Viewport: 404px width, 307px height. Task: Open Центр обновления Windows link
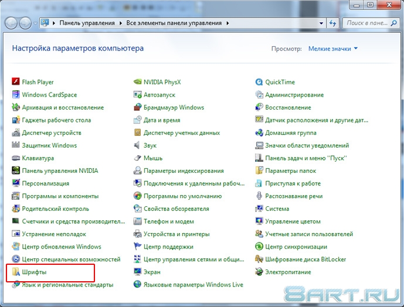[x=62, y=247]
